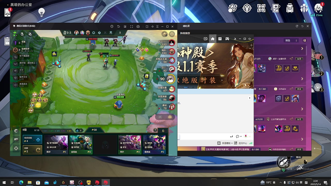Expand the 公众号解说聊耳朵 lineup card chevron
The width and height of the screenshot is (331, 186).
302,139
